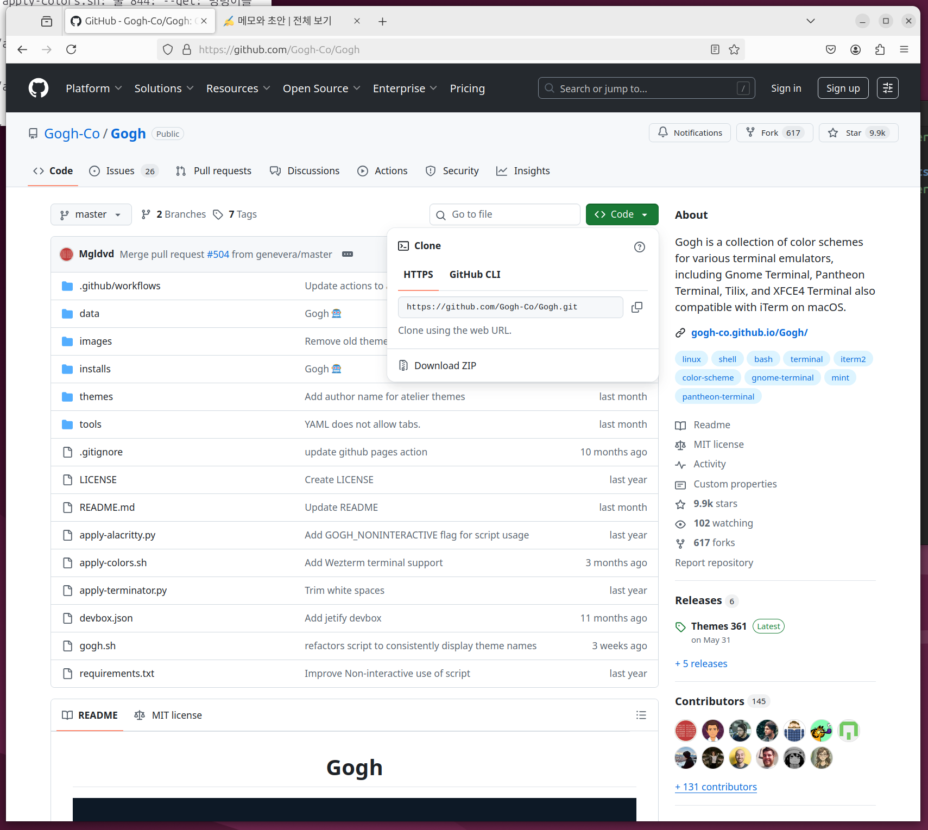This screenshot has height=830, width=928.
Task: Bookmark this page with the star icon
Action: [x=734, y=49]
